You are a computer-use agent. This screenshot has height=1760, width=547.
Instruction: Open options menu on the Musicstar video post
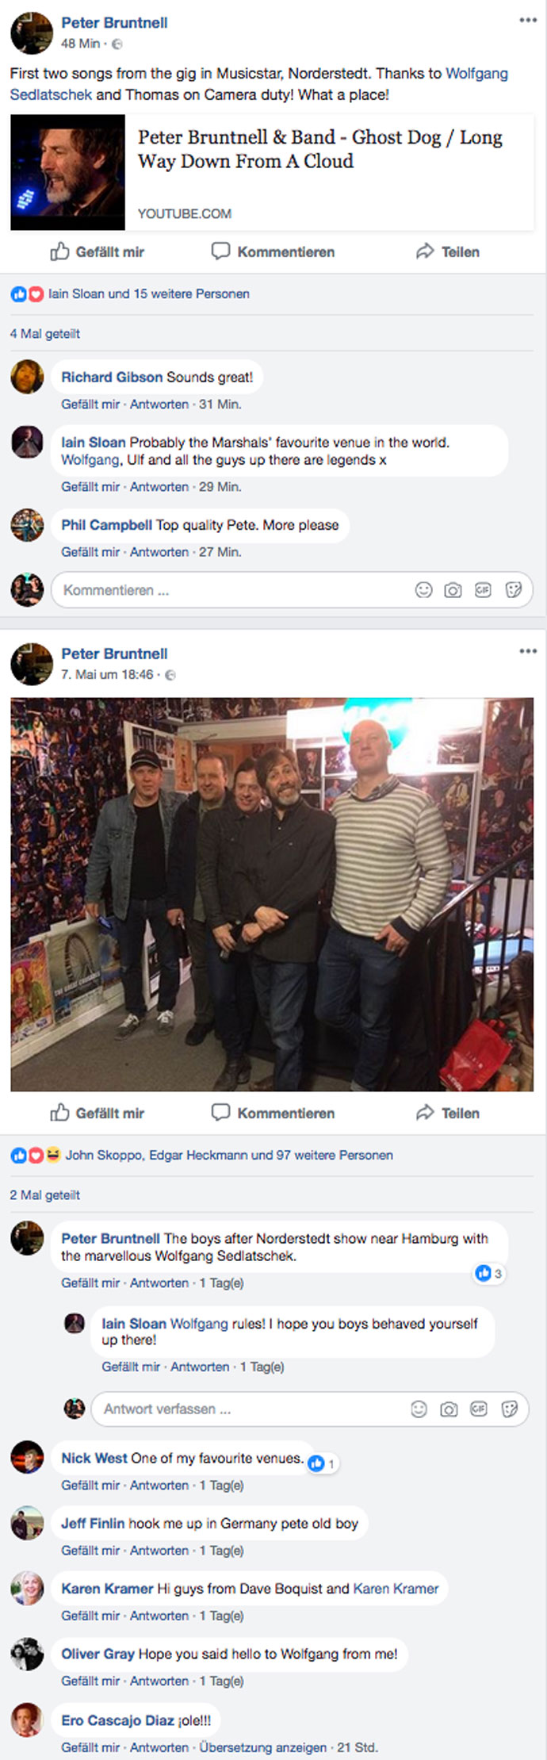point(528,21)
